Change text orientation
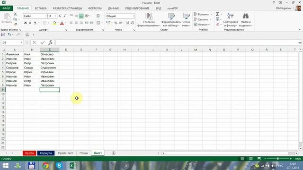303x170 pixels. click(87, 16)
